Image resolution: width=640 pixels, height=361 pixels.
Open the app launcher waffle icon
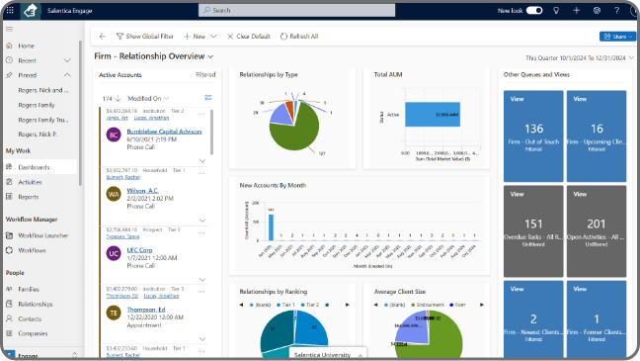[10, 10]
